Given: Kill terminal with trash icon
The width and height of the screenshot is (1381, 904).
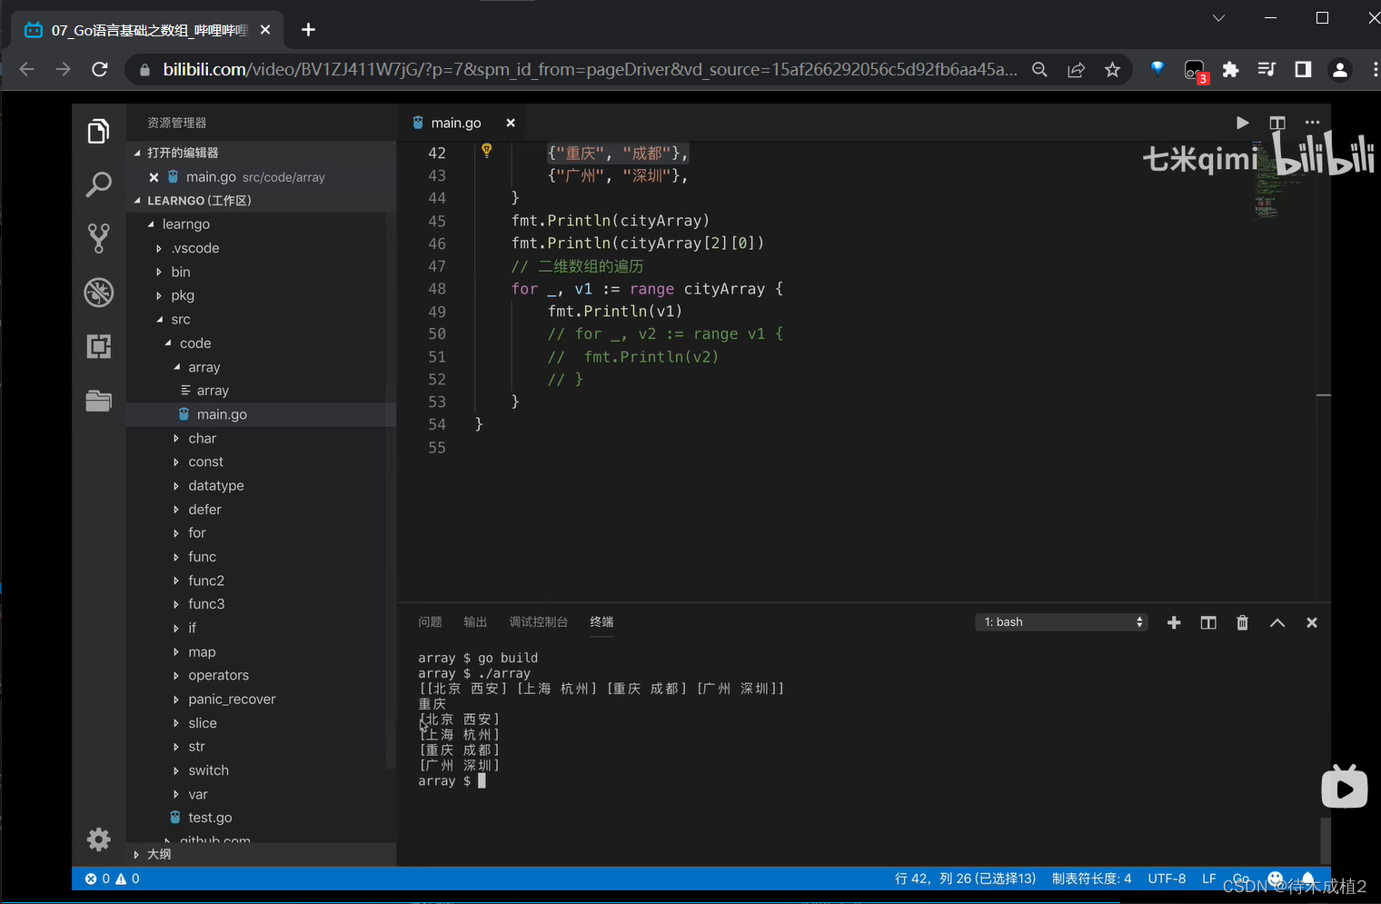Looking at the screenshot, I should point(1242,622).
